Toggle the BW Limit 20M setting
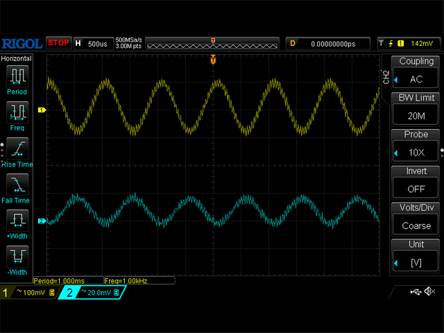Image resolution: width=444 pixels, height=333 pixels. tap(416, 109)
